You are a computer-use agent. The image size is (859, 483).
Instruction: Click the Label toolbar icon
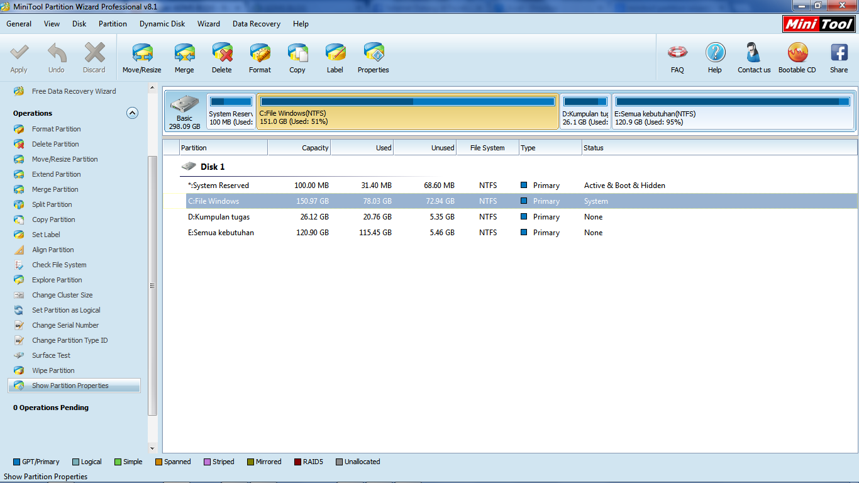(x=335, y=52)
